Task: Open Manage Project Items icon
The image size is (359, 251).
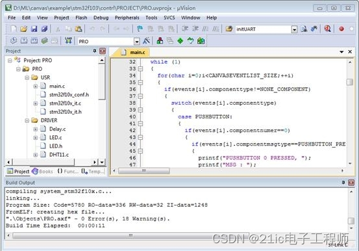Action: (160, 41)
